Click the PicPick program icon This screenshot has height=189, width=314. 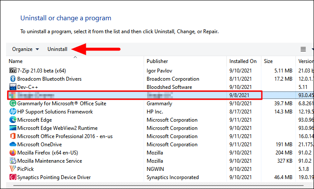coord(13,169)
